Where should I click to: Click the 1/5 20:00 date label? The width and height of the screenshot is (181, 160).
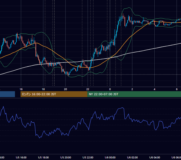click(x=65, y=157)
